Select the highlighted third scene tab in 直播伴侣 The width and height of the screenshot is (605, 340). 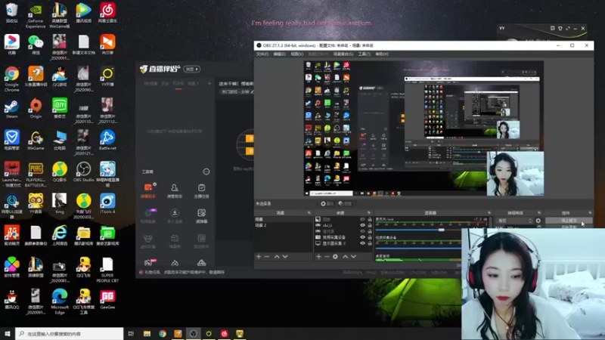click(178, 84)
